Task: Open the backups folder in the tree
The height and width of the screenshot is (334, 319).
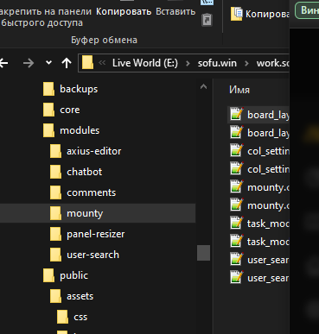Action: [79, 89]
